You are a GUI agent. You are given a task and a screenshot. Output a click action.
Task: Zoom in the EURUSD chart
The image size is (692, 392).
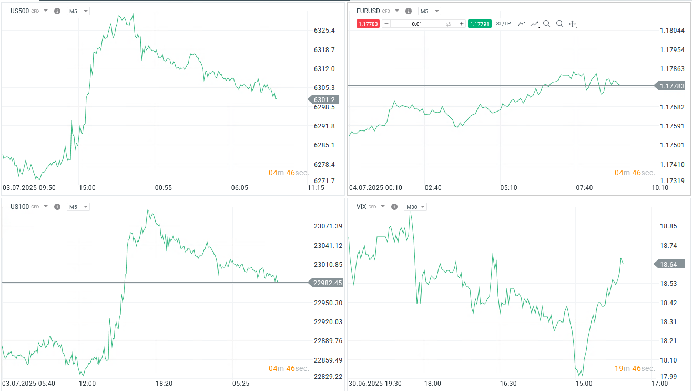559,24
